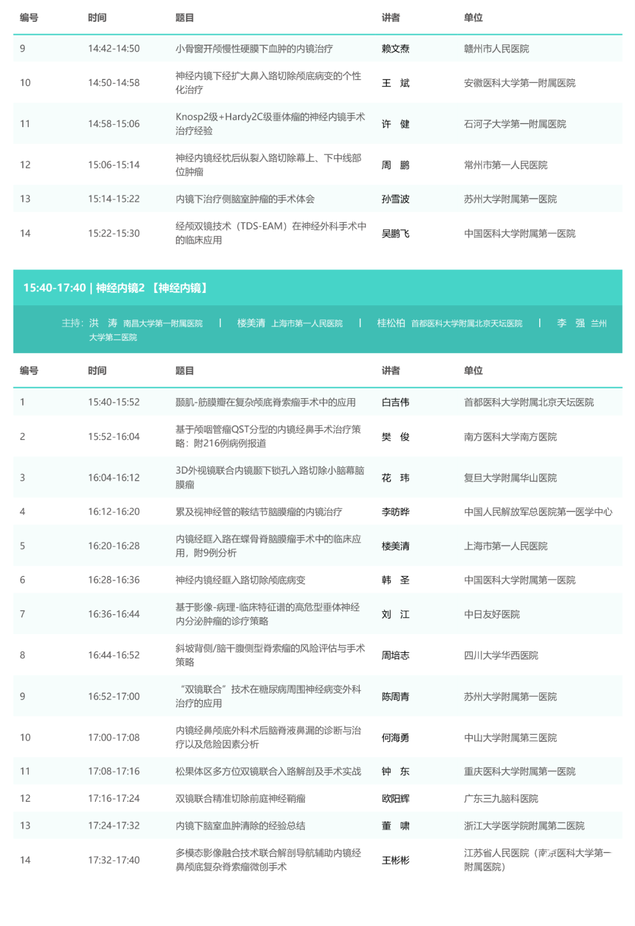Select the affiliation "广东三九脑科医院"
The height and width of the screenshot is (926, 635).
click(501, 798)
